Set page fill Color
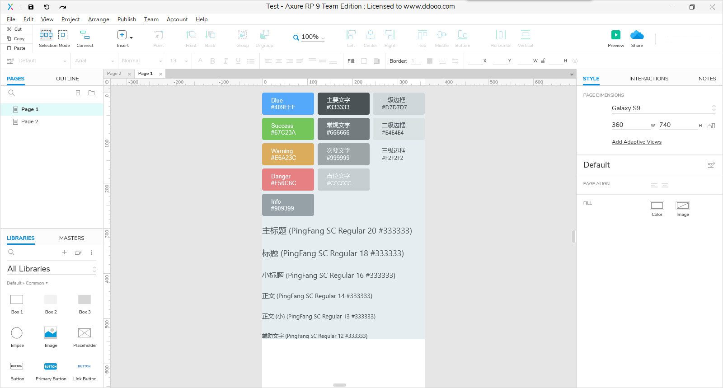 pos(657,208)
